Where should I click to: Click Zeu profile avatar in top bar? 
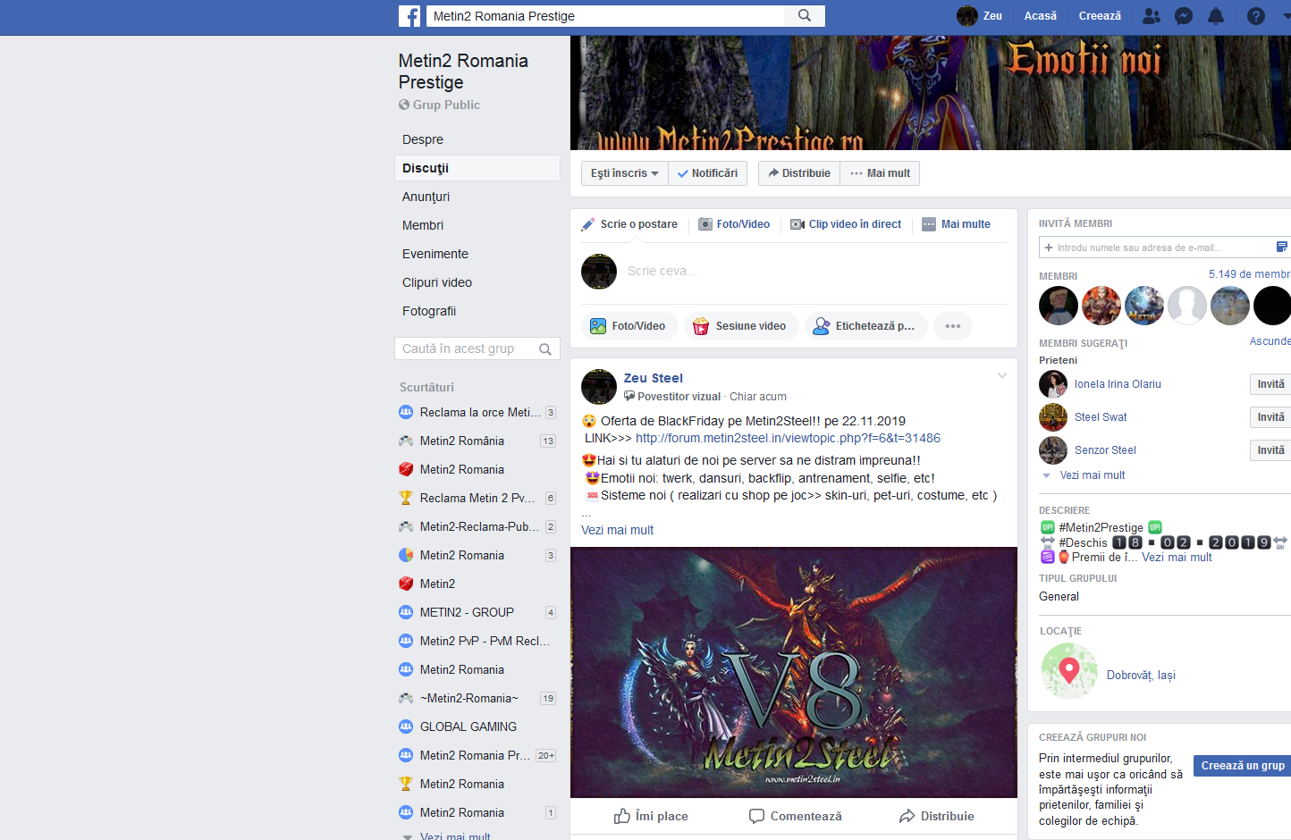(967, 16)
